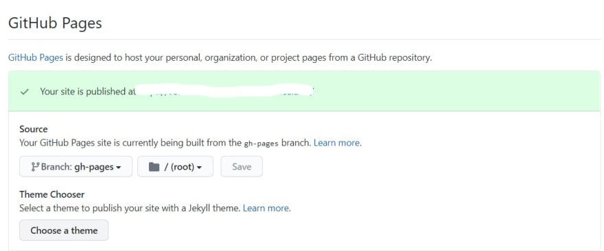The width and height of the screenshot is (604, 251).
Task: Open Learn more link under Source
Action: point(337,143)
